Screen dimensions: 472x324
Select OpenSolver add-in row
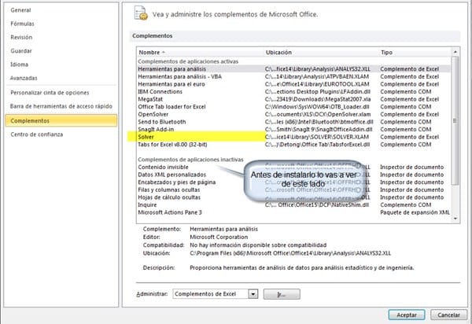pos(293,114)
